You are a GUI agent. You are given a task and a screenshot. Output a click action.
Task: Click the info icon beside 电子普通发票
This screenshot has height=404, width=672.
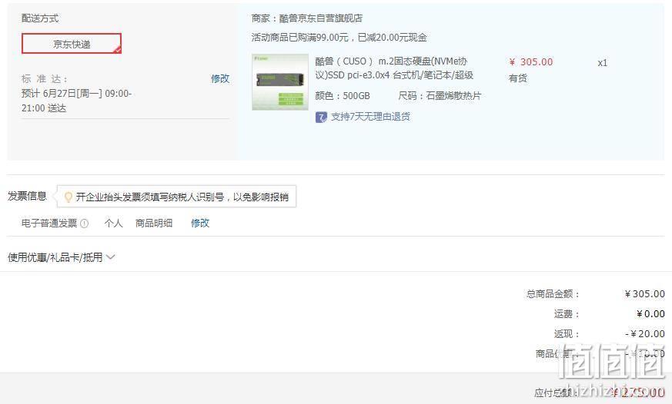pyautogui.click(x=85, y=224)
